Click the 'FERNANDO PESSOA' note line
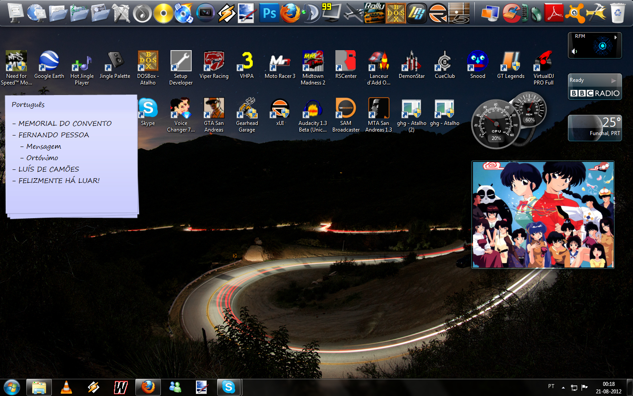The image size is (633, 396). [54, 135]
